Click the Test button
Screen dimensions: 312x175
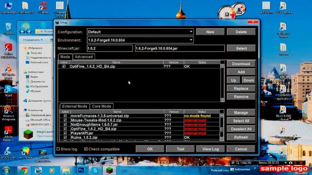click(180, 149)
